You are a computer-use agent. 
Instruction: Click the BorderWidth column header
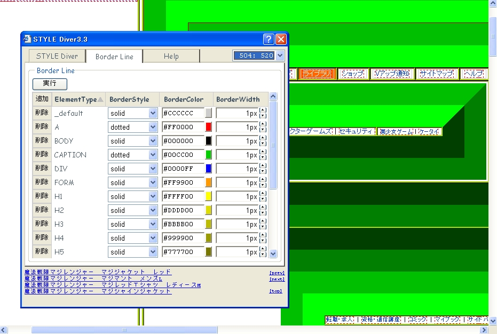(x=240, y=99)
